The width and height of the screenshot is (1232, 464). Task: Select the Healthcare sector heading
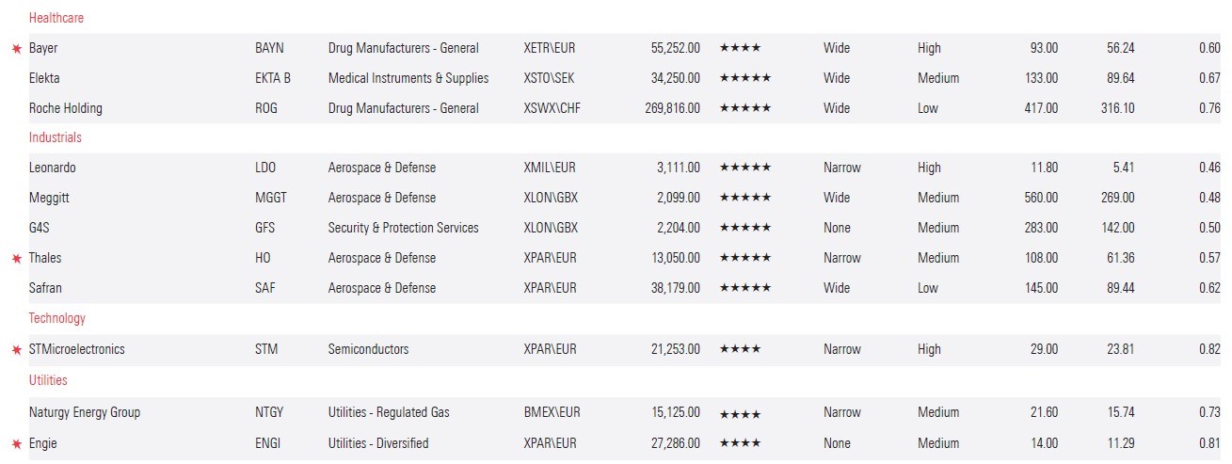(x=56, y=18)
